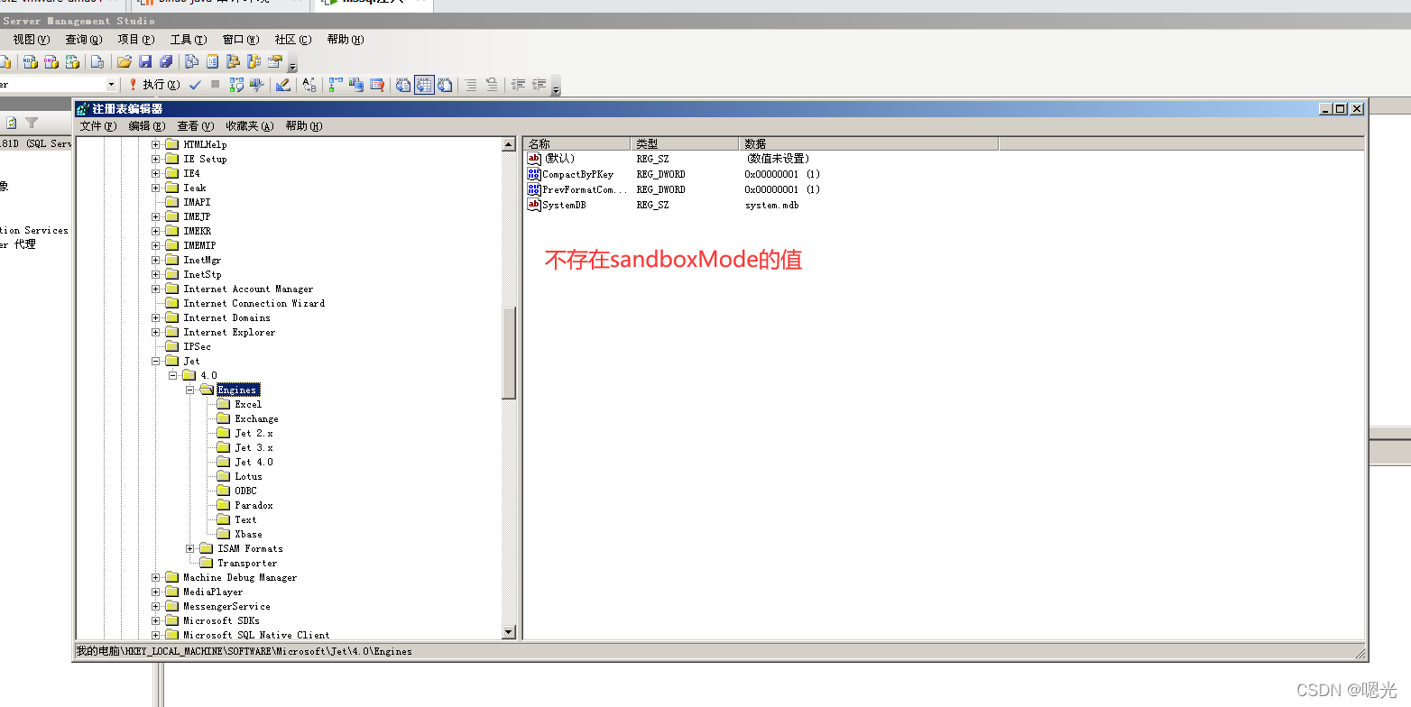The height and width of the screenshot is (707, 1411).
Task: Expand the Internet Account Manager key
Action: pyautogui.click(x=156, y=289)
